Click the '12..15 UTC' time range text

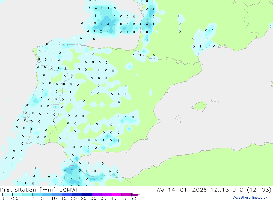click(x=227, y=190)
